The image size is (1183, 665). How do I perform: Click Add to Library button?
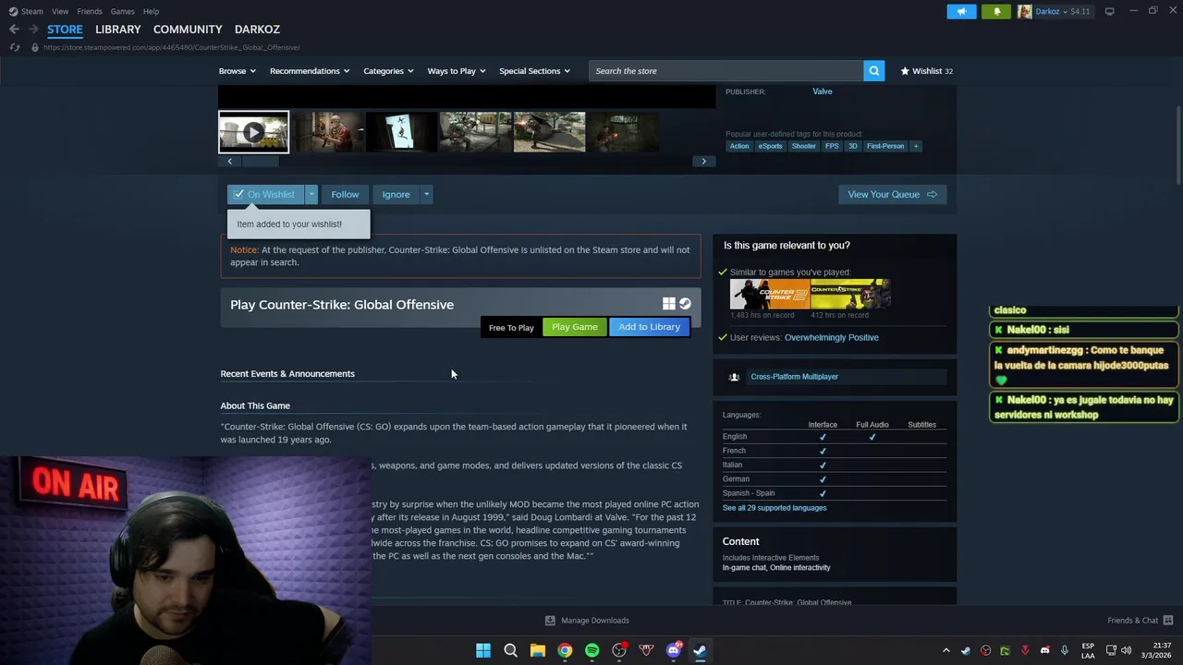(x=649, y=327)
